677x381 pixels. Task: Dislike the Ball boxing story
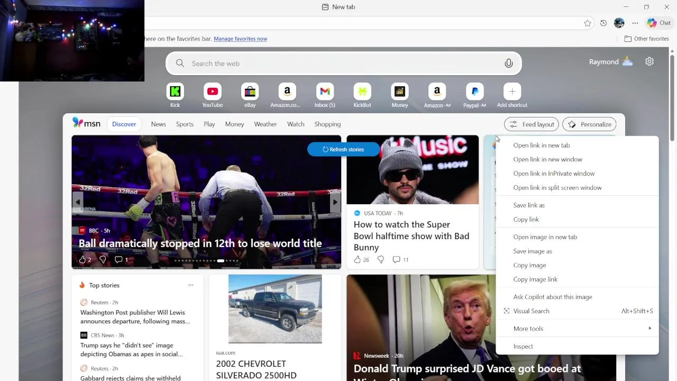click(103, 259)
